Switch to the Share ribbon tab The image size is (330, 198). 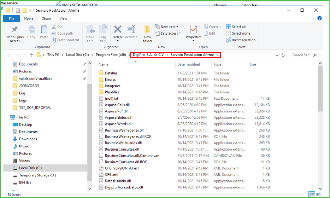click(46, 19)
